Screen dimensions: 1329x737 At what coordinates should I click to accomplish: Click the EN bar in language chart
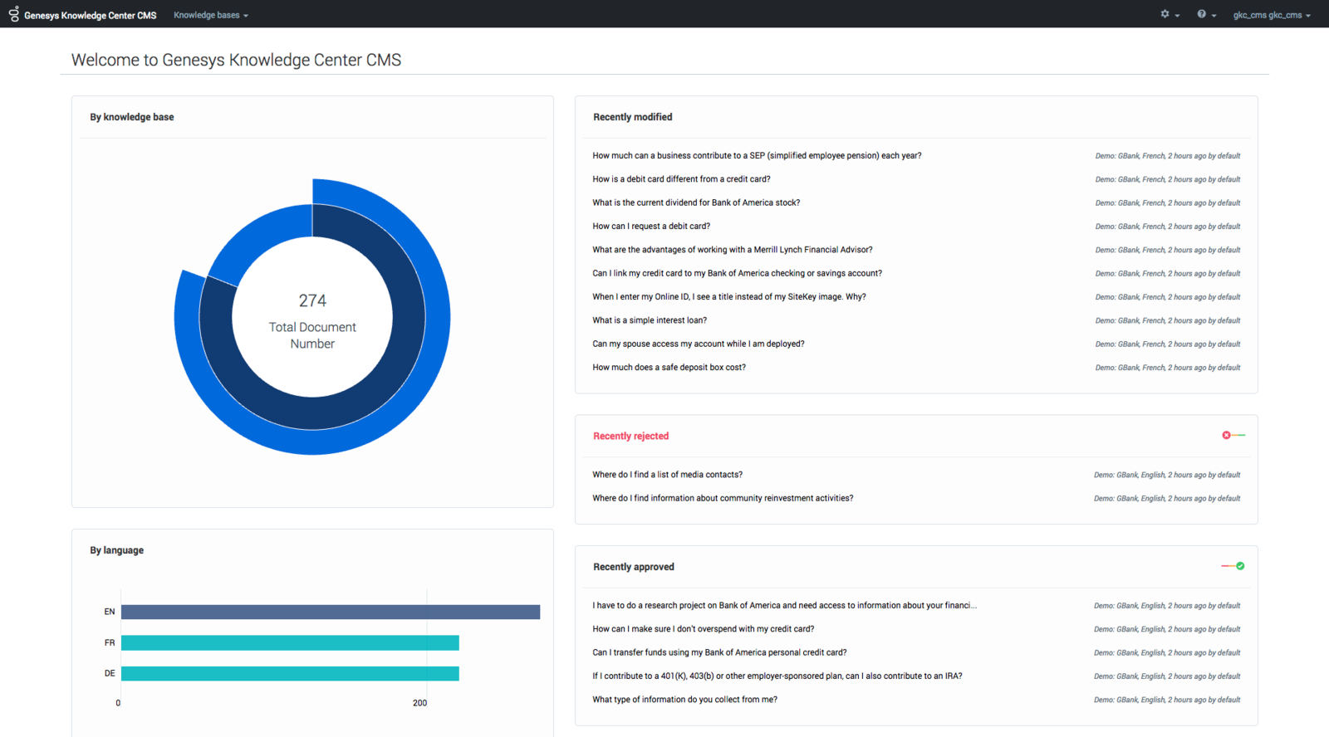(x=330, y=612)
